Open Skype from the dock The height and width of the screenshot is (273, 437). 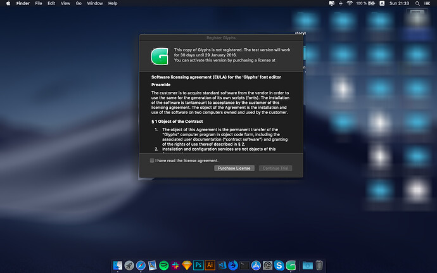[279, 265]
